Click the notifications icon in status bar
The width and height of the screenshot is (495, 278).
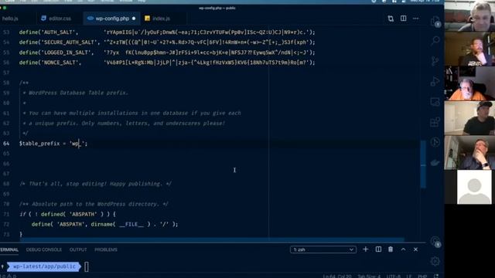[x=436, y=276]
